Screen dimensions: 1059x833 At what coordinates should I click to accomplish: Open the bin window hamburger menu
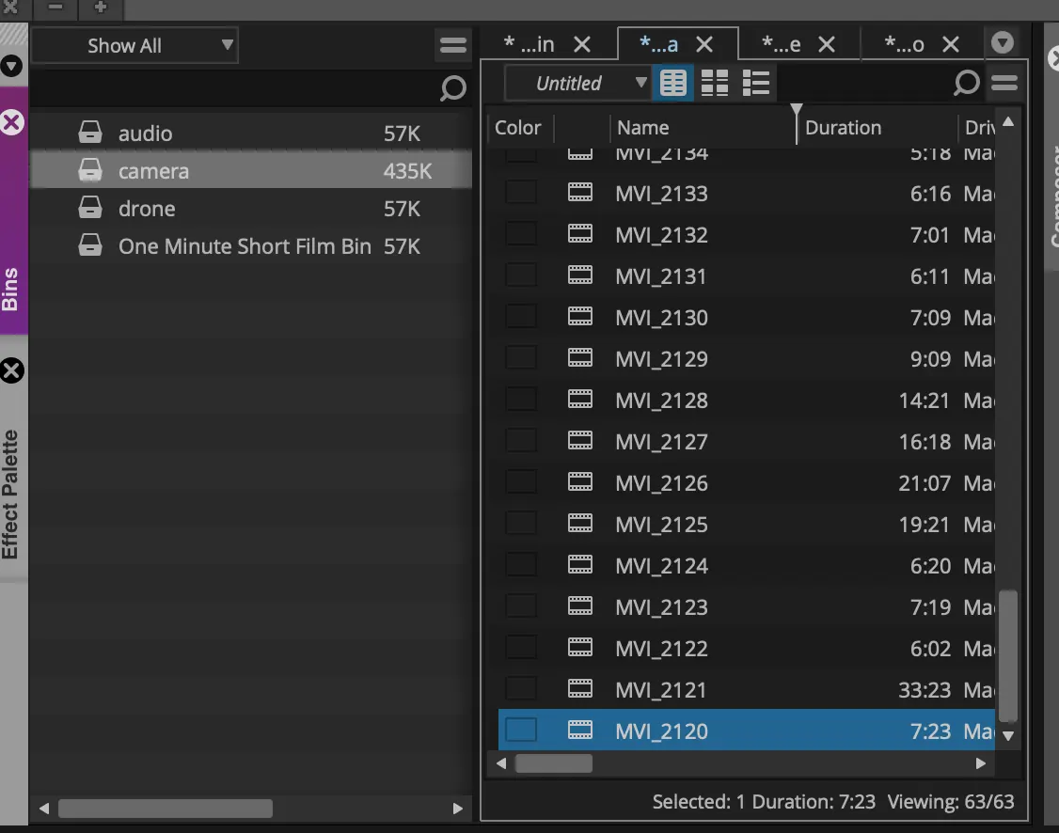pos(1005,83)
